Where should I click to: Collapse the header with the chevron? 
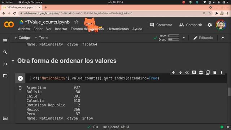click(223, 38)
